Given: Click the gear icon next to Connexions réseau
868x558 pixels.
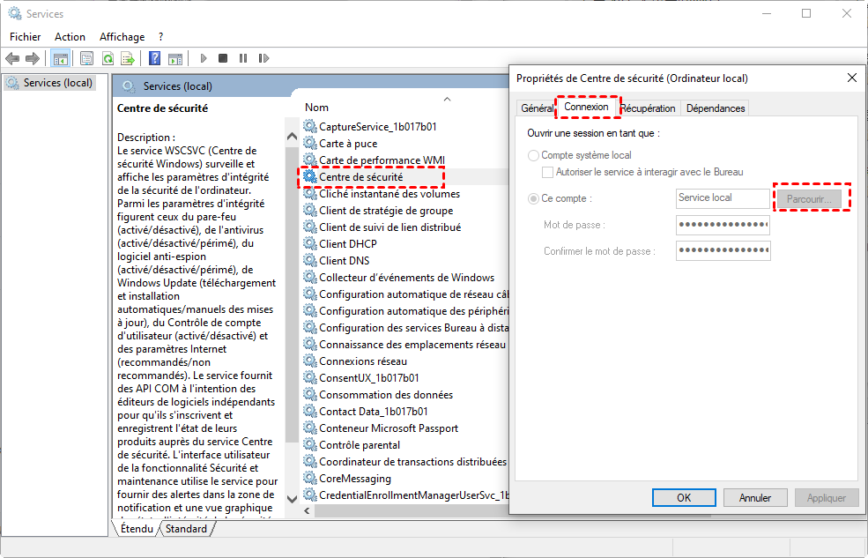Looking at the screenshot, I should pos(310,361).
